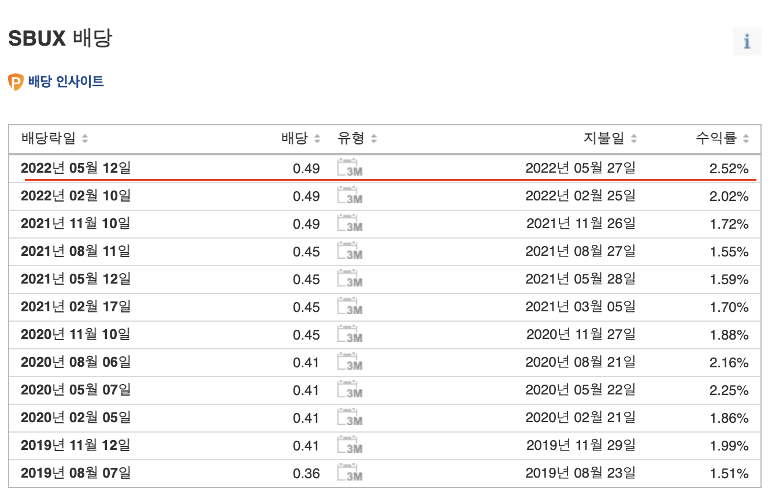This screenshot has width=772, height=499.
Task: Click the SBUX 배당 heading
Action: pyautogui.click(x=61, y=39)
